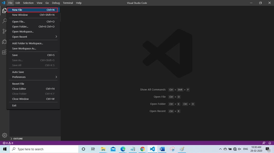
Task: Click Show All Commands label
Action: click(153, 90)
